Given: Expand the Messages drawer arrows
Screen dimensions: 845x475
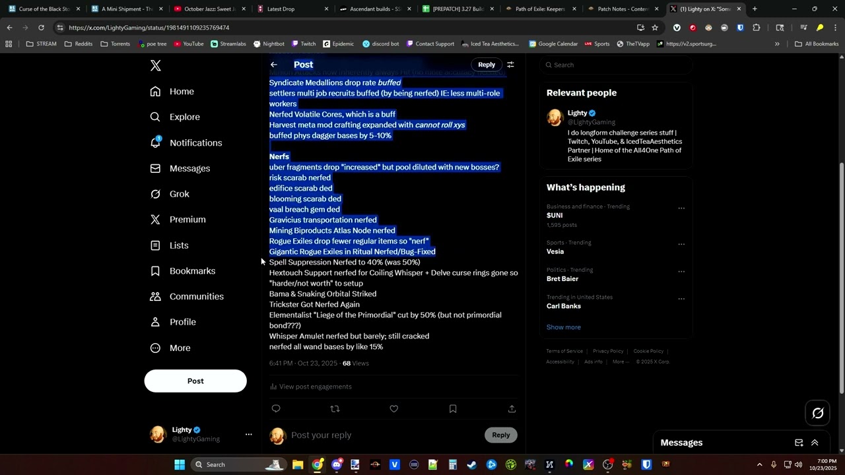Looking at the screenshot, I should (x=815, y=443).
